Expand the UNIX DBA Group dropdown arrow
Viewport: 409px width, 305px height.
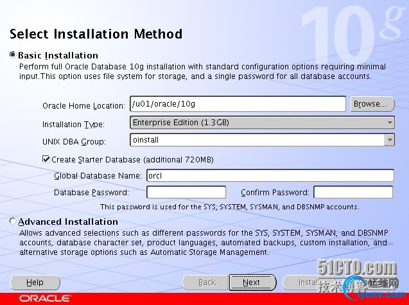(390, 140)
